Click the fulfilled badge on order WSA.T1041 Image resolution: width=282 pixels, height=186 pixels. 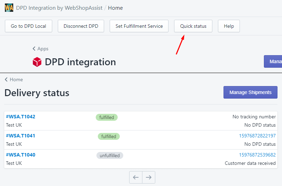click(x=109, y=136)
